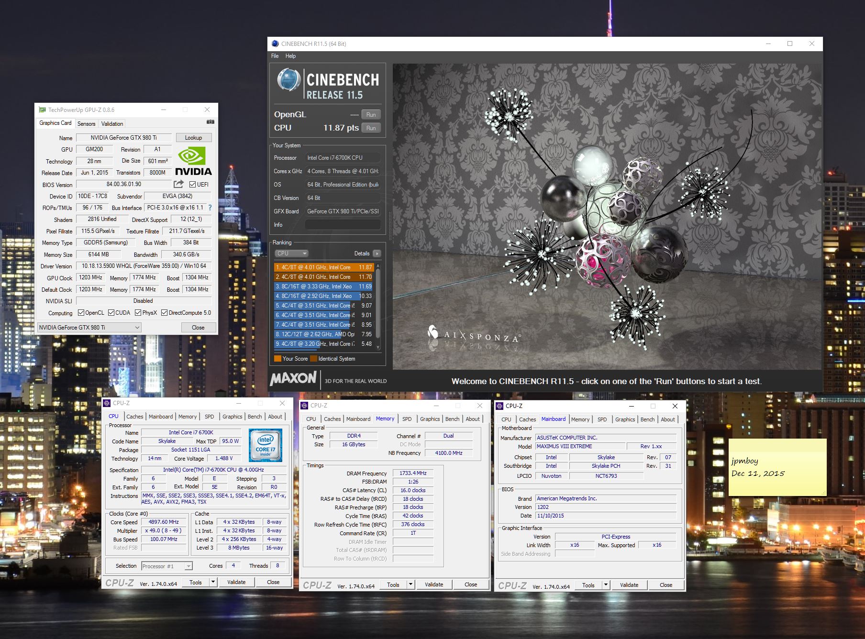The image size is (865, 639).
Task: Click the bus interface question mark icon
Action: (x=210, y=208)
